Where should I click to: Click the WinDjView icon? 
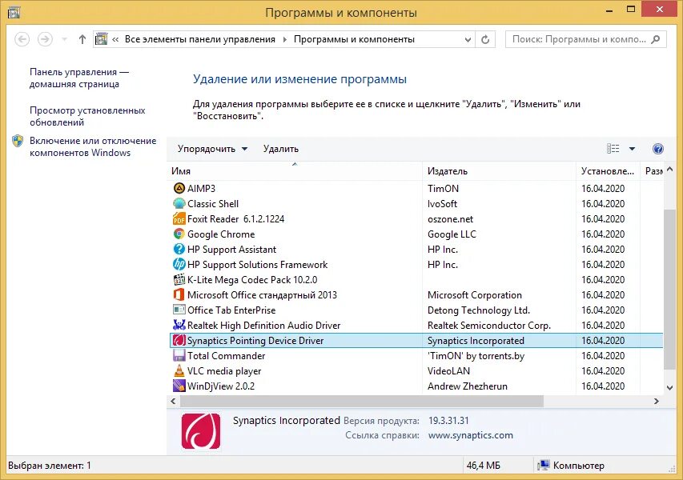179,386
